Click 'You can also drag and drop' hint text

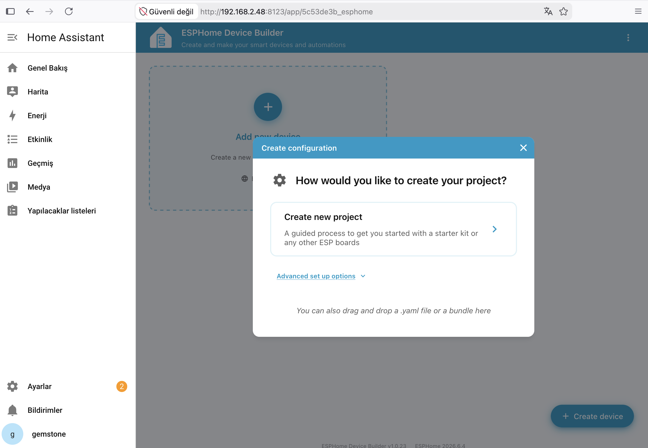[394, 311]
